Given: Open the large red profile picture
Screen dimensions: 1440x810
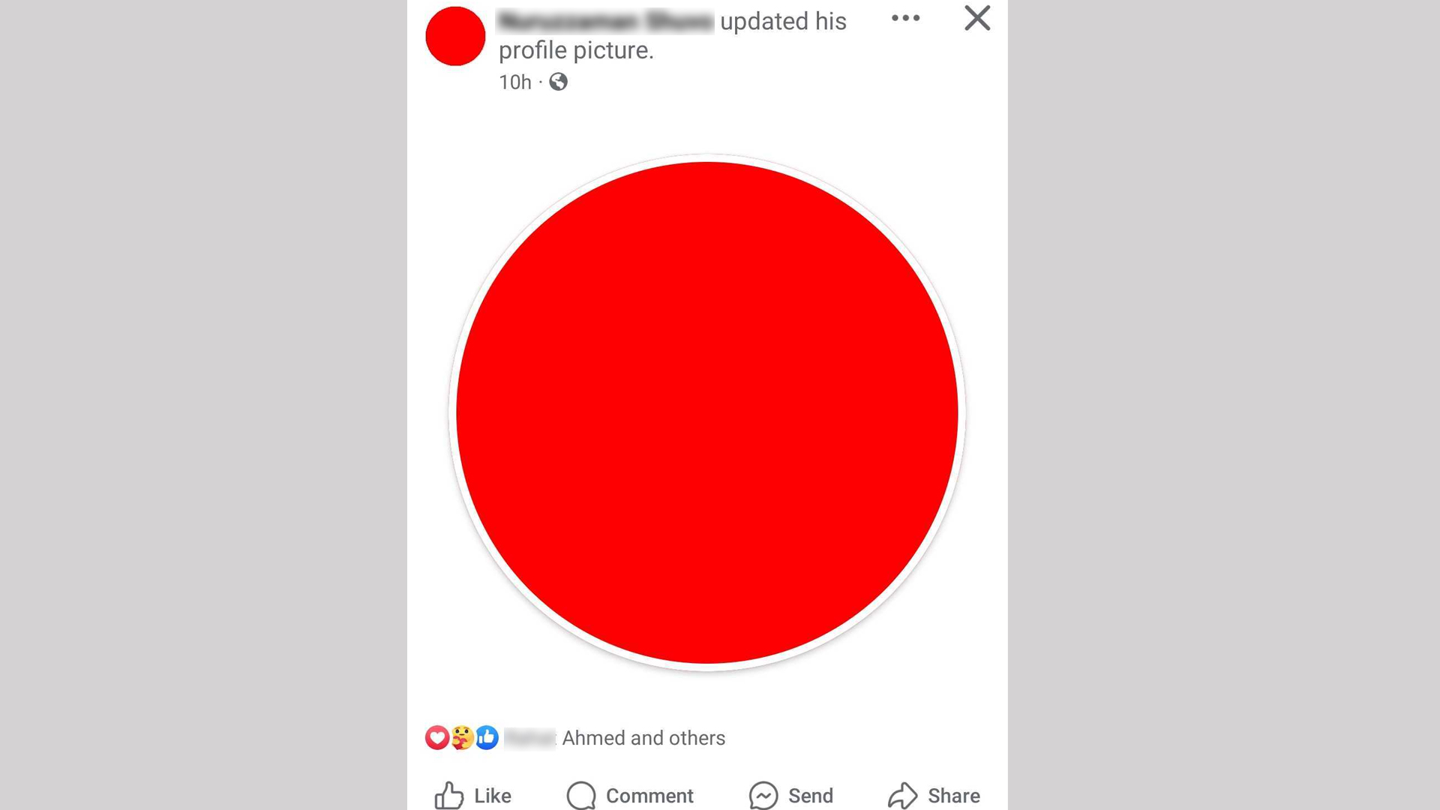Looking at the screenshot, I should click(x=707, y=412).
